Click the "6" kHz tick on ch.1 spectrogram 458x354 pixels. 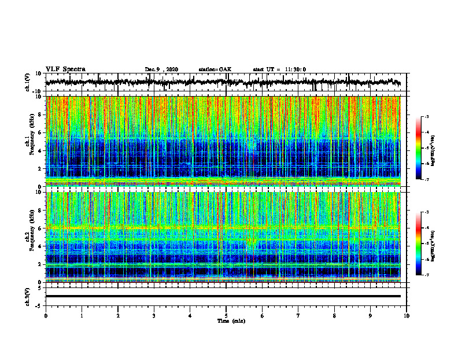40,133
